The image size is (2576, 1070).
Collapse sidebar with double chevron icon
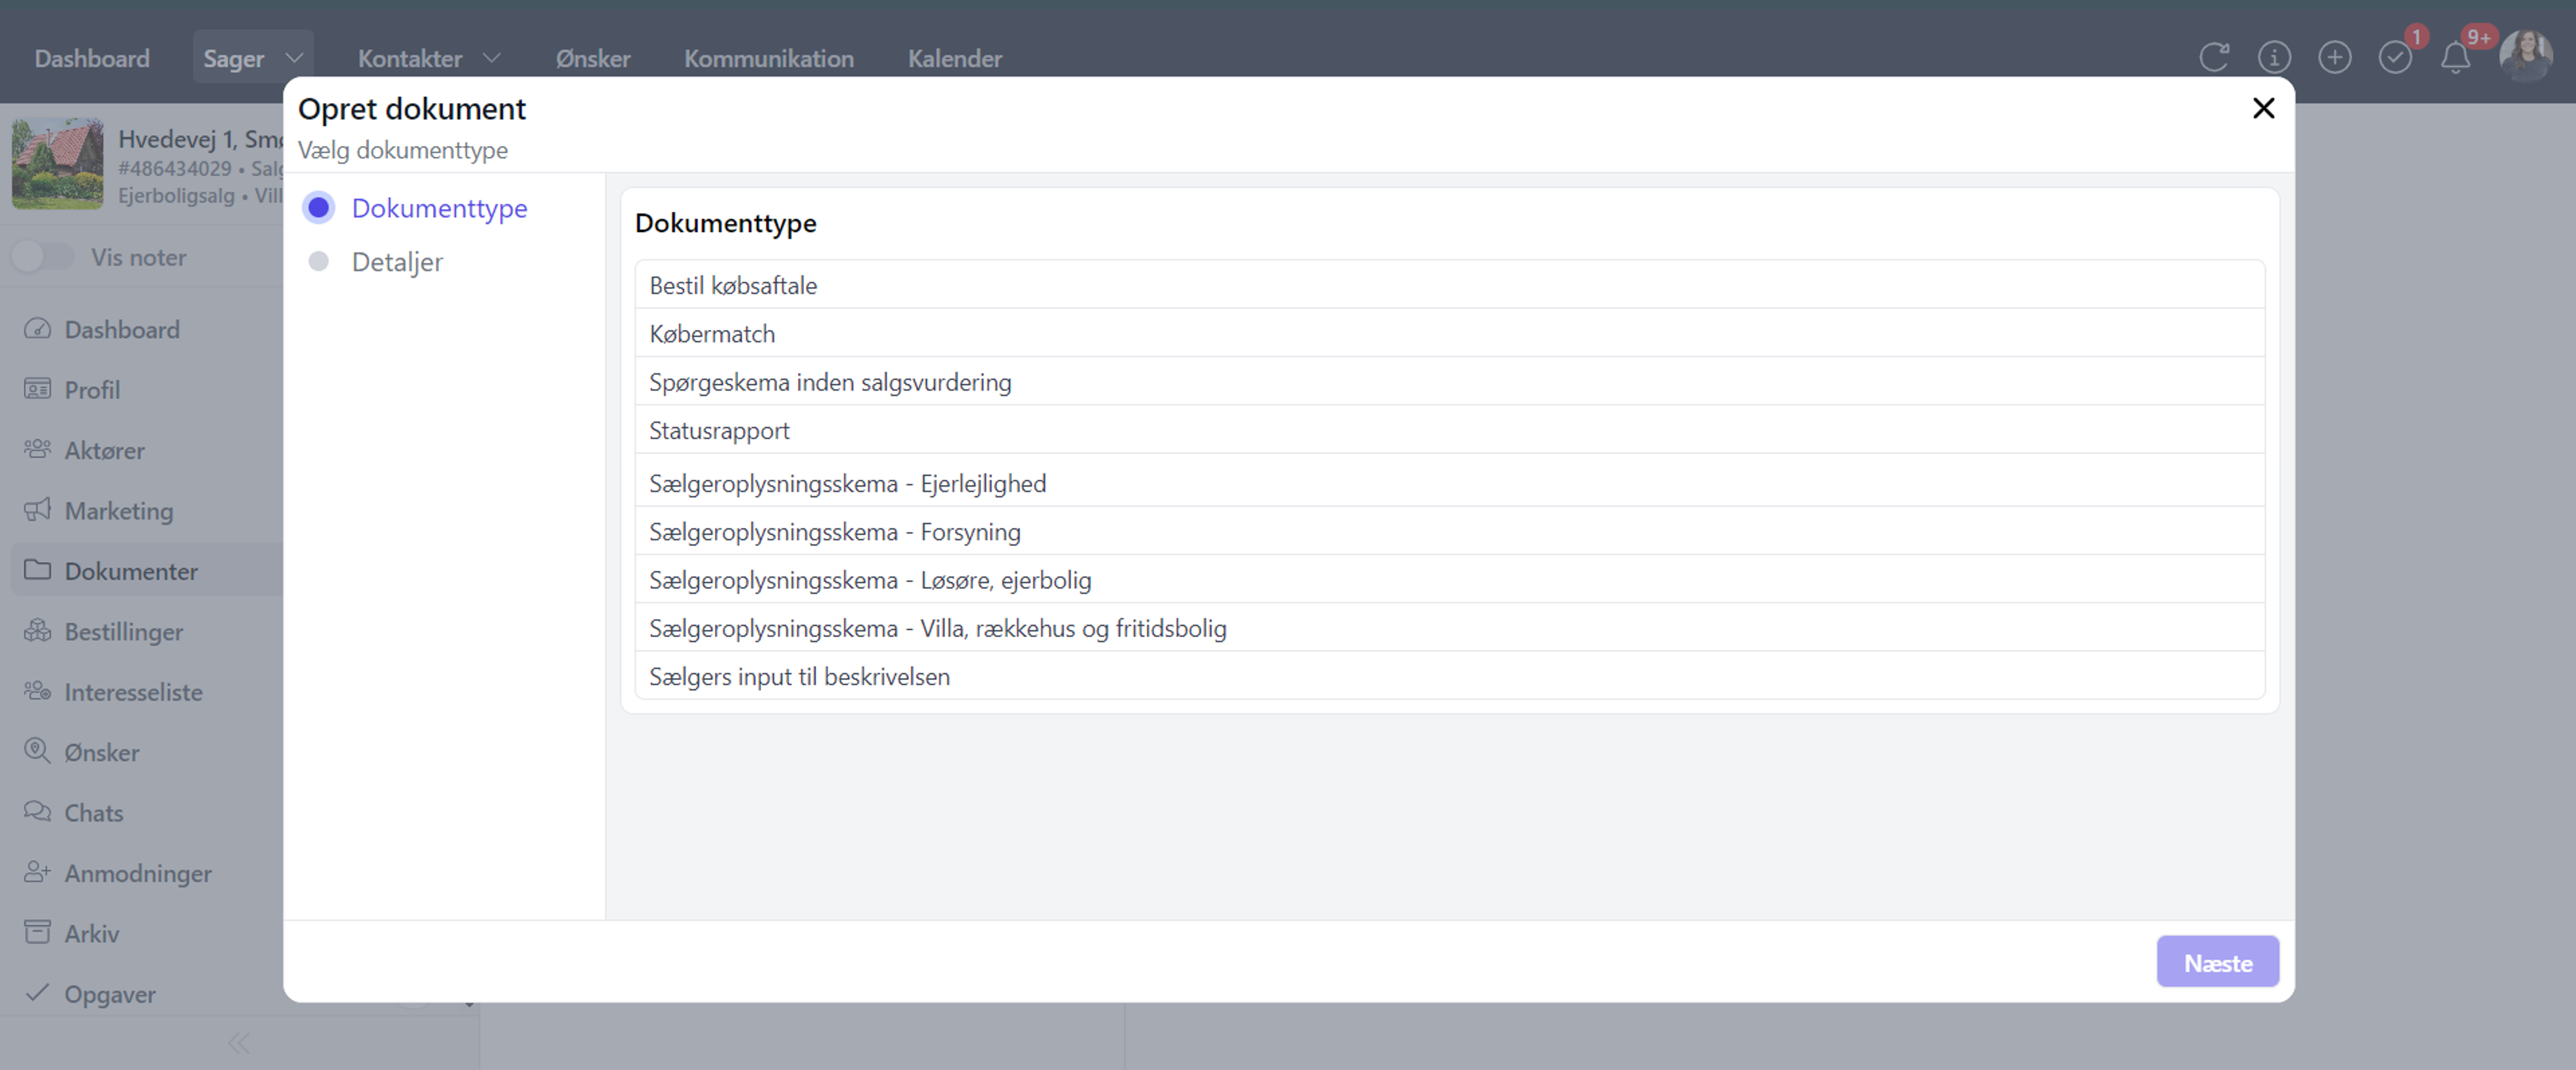pyautogui.click(x=238, y=1043)
